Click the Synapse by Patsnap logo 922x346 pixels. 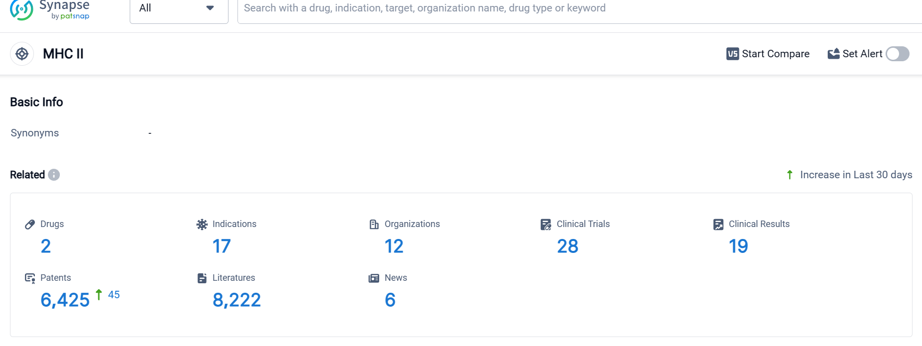(x=50, y=9)
